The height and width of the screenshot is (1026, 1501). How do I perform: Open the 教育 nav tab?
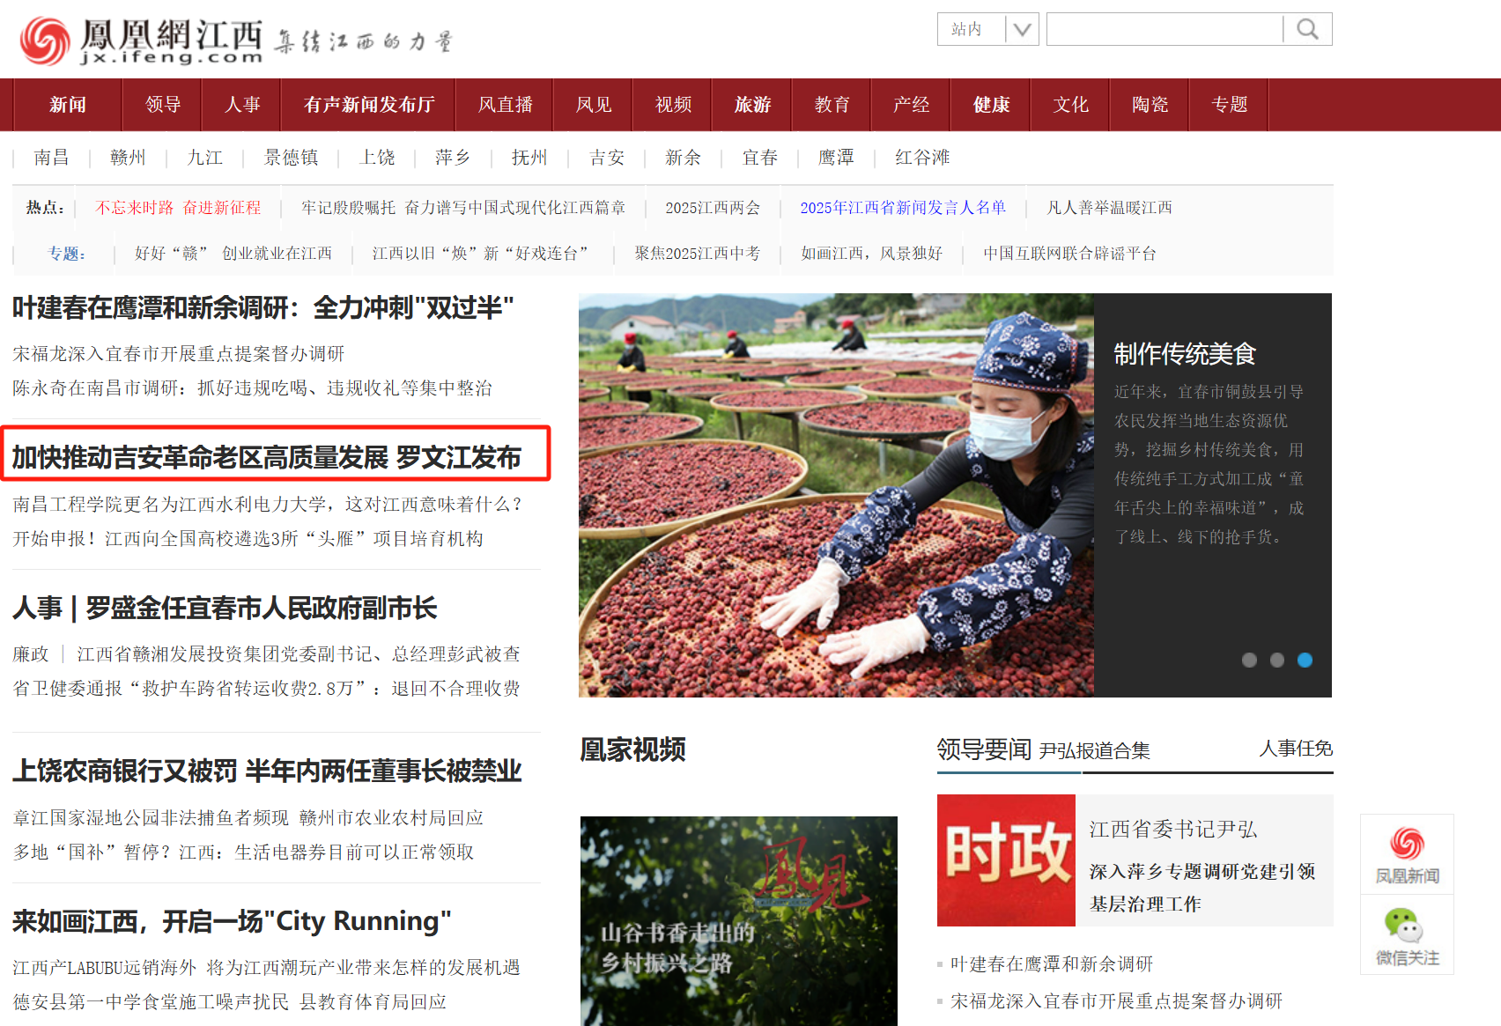[x=832, y=105]
